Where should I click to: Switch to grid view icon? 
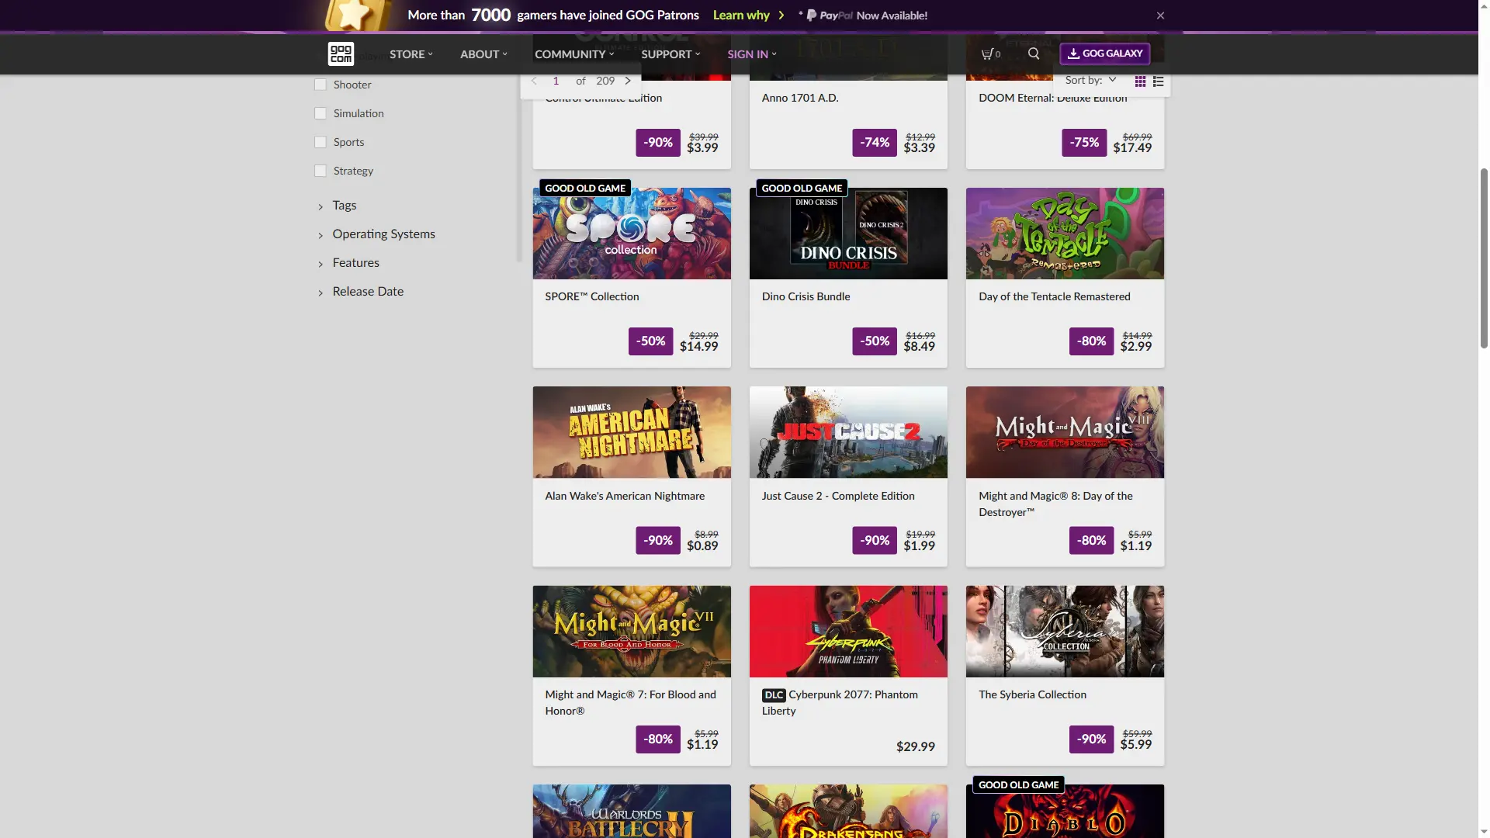click(x=1140, y=81)
